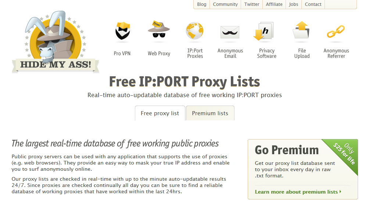Visit the Anonymous Email text link
Screen dimensions: 365x205
(x=230, y=53)
